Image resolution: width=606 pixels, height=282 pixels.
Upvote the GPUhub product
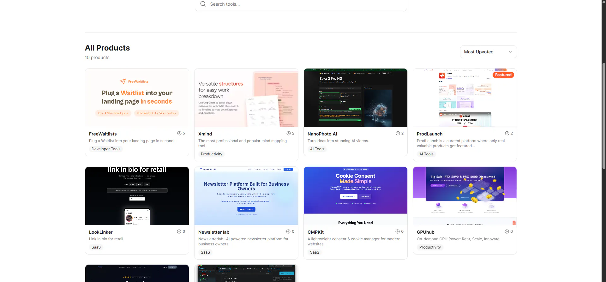pyautogui.click(x=509, y=231)
